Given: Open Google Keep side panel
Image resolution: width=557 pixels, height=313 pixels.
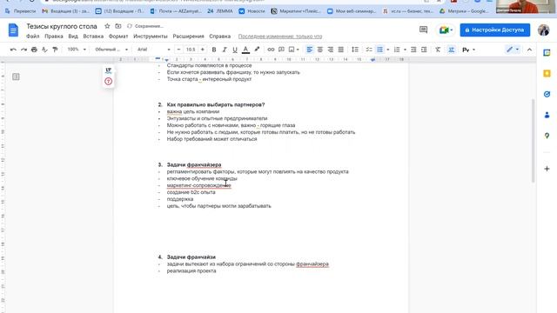Looking at the screenshot, I should pyautogui.click(x=547, y=73).
